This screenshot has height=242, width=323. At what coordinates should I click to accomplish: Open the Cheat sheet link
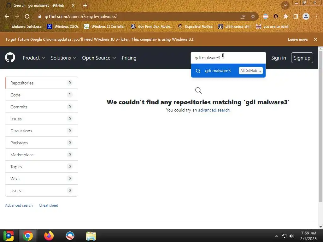pos(49,205)
